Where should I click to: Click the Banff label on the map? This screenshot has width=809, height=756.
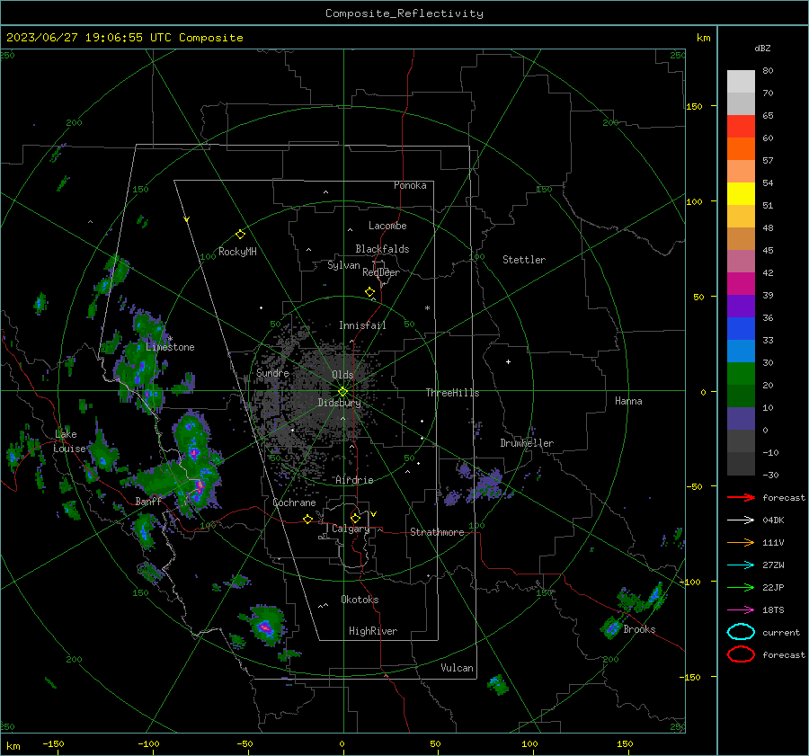tap(148, 502)
